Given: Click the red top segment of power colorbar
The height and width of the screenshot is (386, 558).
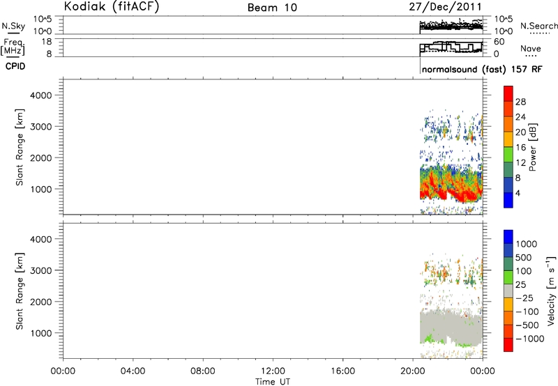Looking at the screenshot, I should 508,93.
